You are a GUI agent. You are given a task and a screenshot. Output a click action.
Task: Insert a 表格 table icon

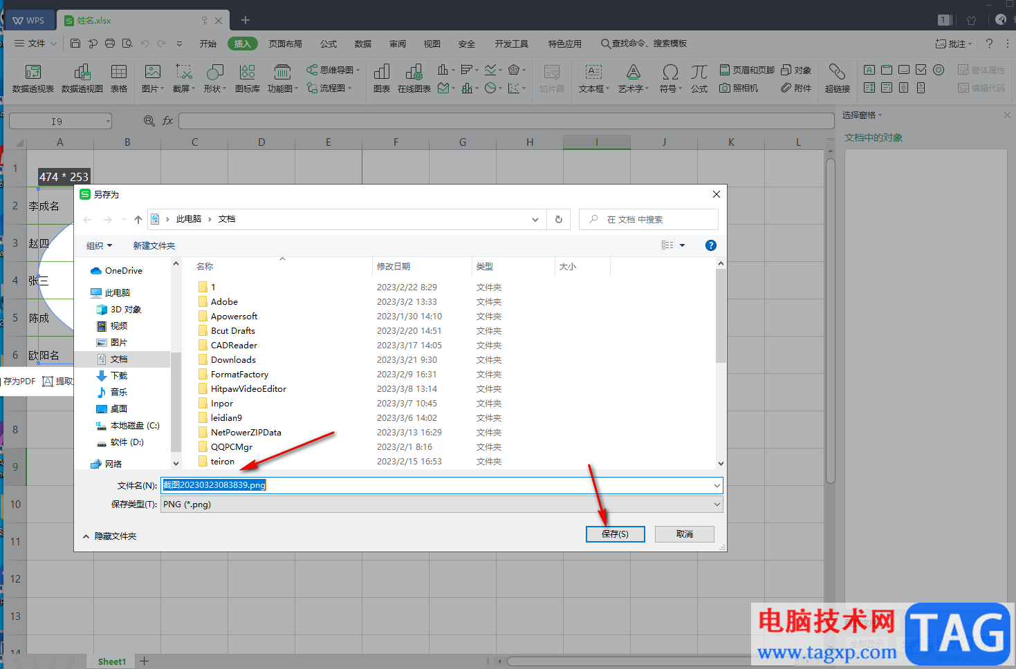tap(119, 72)
